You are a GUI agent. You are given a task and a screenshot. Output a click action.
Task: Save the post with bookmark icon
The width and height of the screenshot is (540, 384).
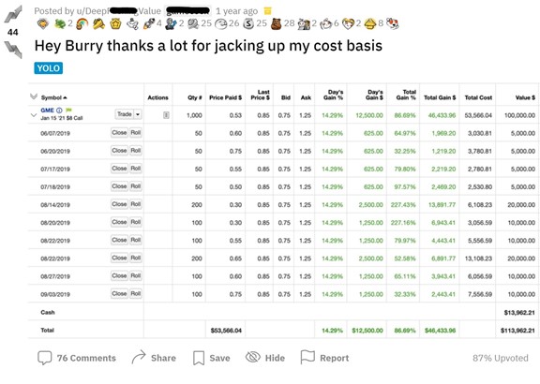click(x=199, y=358)
